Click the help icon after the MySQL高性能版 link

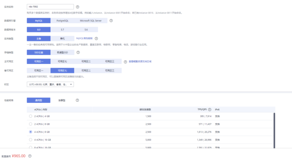pos(96,39)
